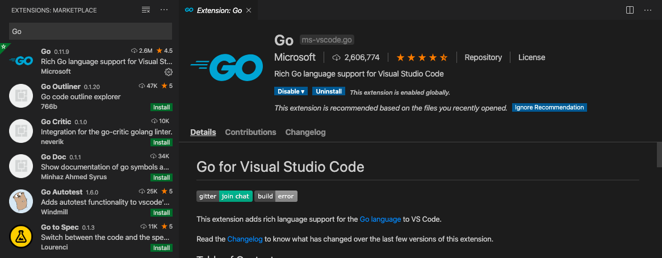Uninstall the Go extension
Viewport: 662px width, 258px height.
[x=329, y=91]
